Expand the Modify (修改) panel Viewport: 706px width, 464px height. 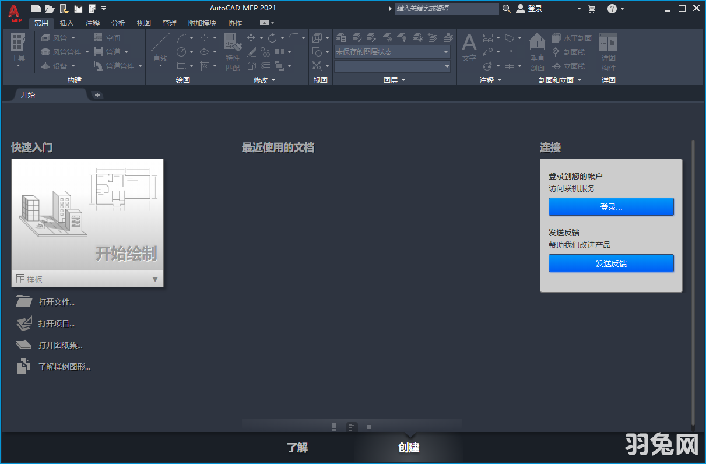273,80
